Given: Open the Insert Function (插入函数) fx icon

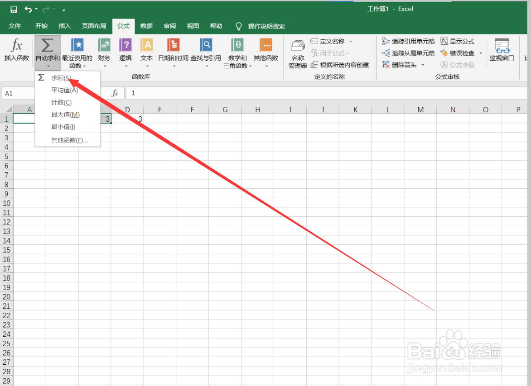Looking at the screenshot, I should click(16, 45).
